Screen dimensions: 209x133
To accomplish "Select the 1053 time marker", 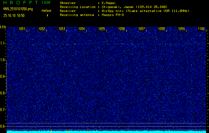I will pos(62,29).
